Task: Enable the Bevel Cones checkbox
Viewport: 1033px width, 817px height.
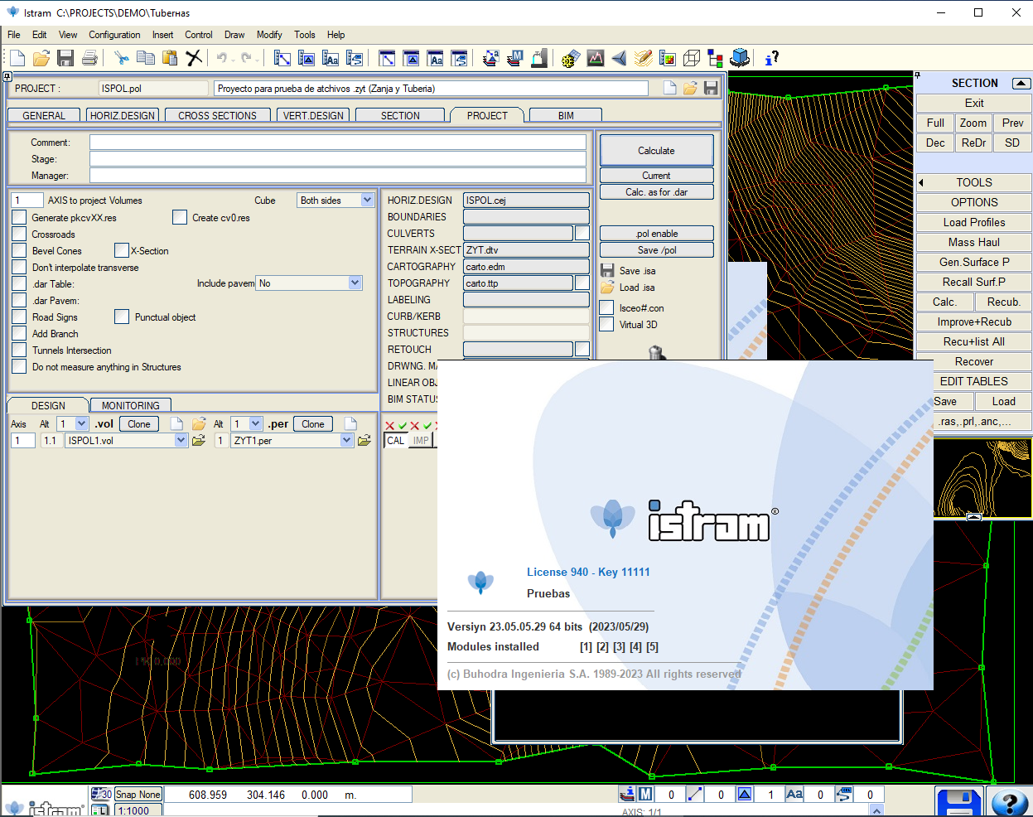Action: 19,250
